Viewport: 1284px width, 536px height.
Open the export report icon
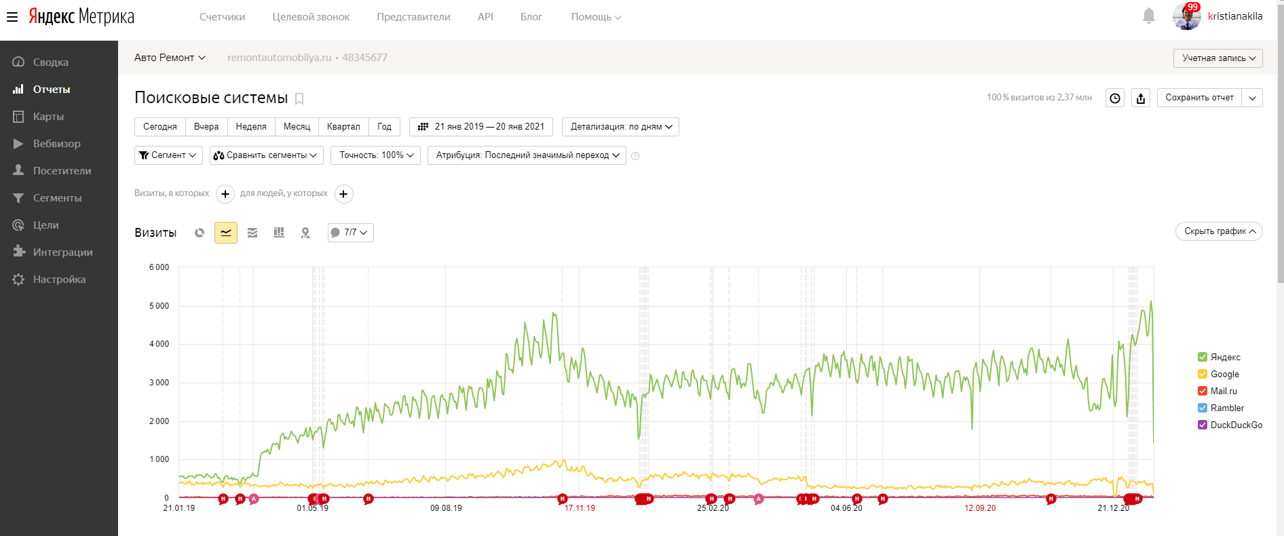coord(1141,98)
